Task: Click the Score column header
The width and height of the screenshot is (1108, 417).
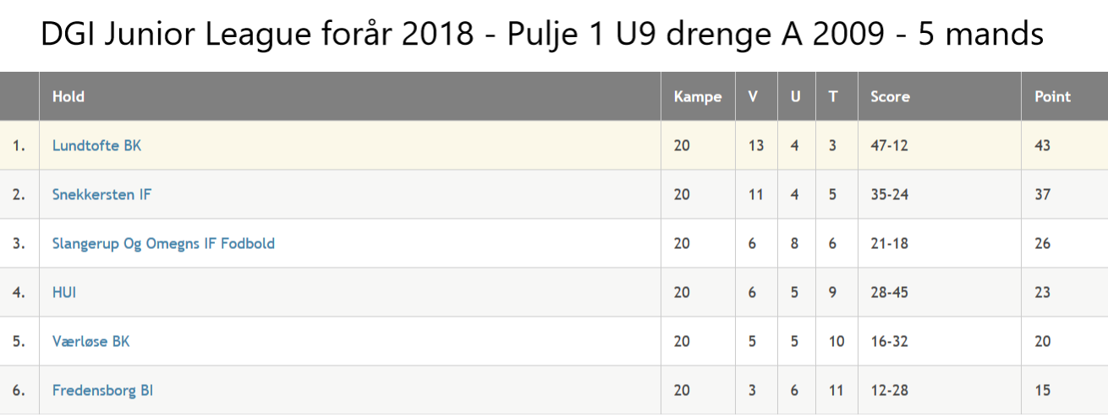Action: [890, 96]
